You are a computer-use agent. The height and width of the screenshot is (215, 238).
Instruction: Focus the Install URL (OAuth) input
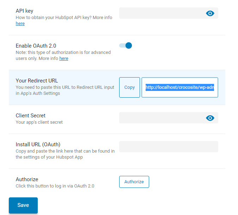[x=169, y=147]
